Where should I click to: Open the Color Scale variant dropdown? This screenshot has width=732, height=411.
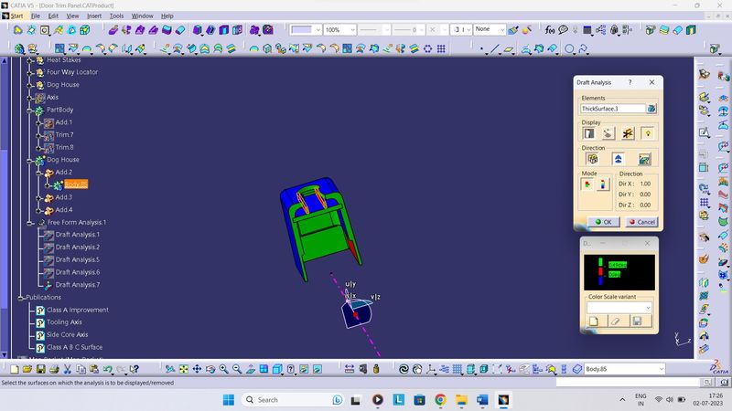(x=647, y=308)
